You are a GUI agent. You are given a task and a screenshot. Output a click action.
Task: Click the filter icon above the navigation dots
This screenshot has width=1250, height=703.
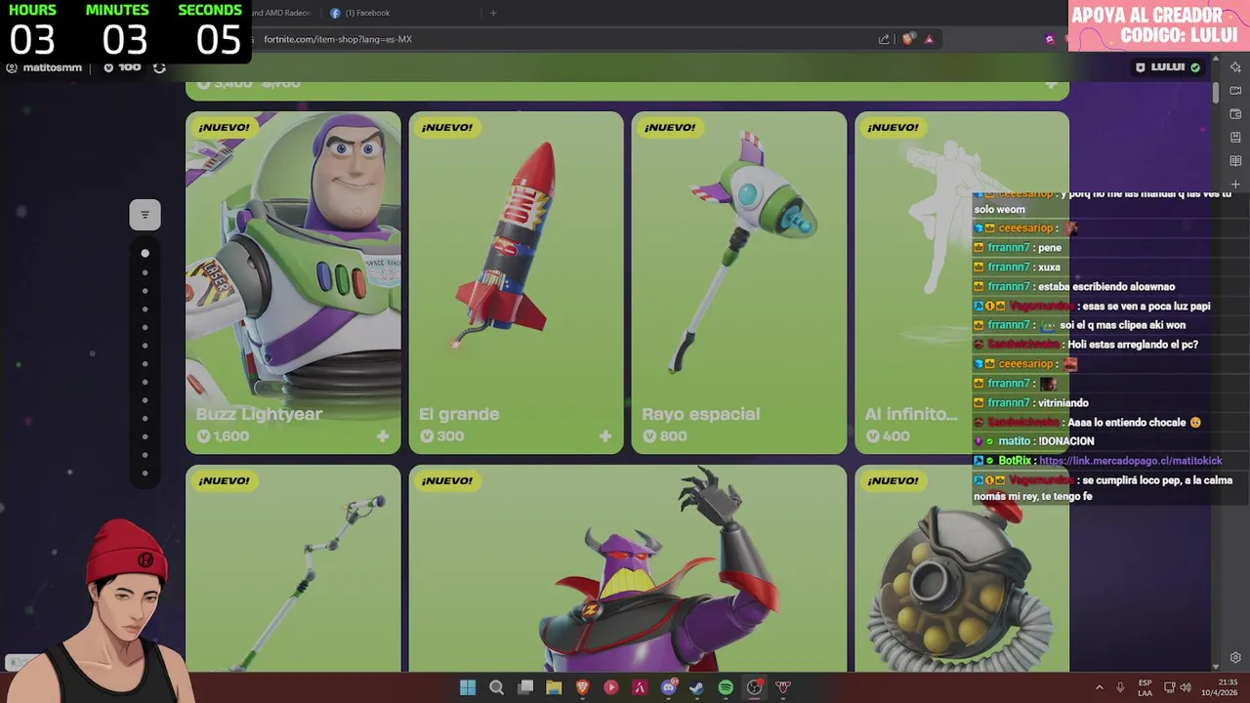point(145,215)
